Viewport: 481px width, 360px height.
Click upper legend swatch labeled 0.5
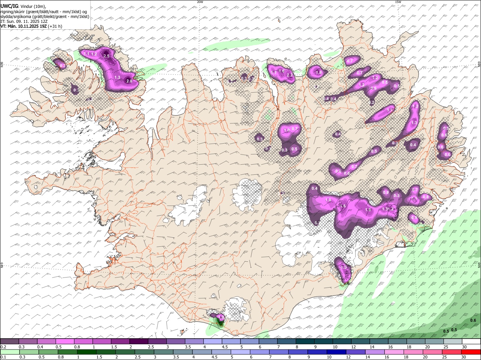tap(65, 342)
